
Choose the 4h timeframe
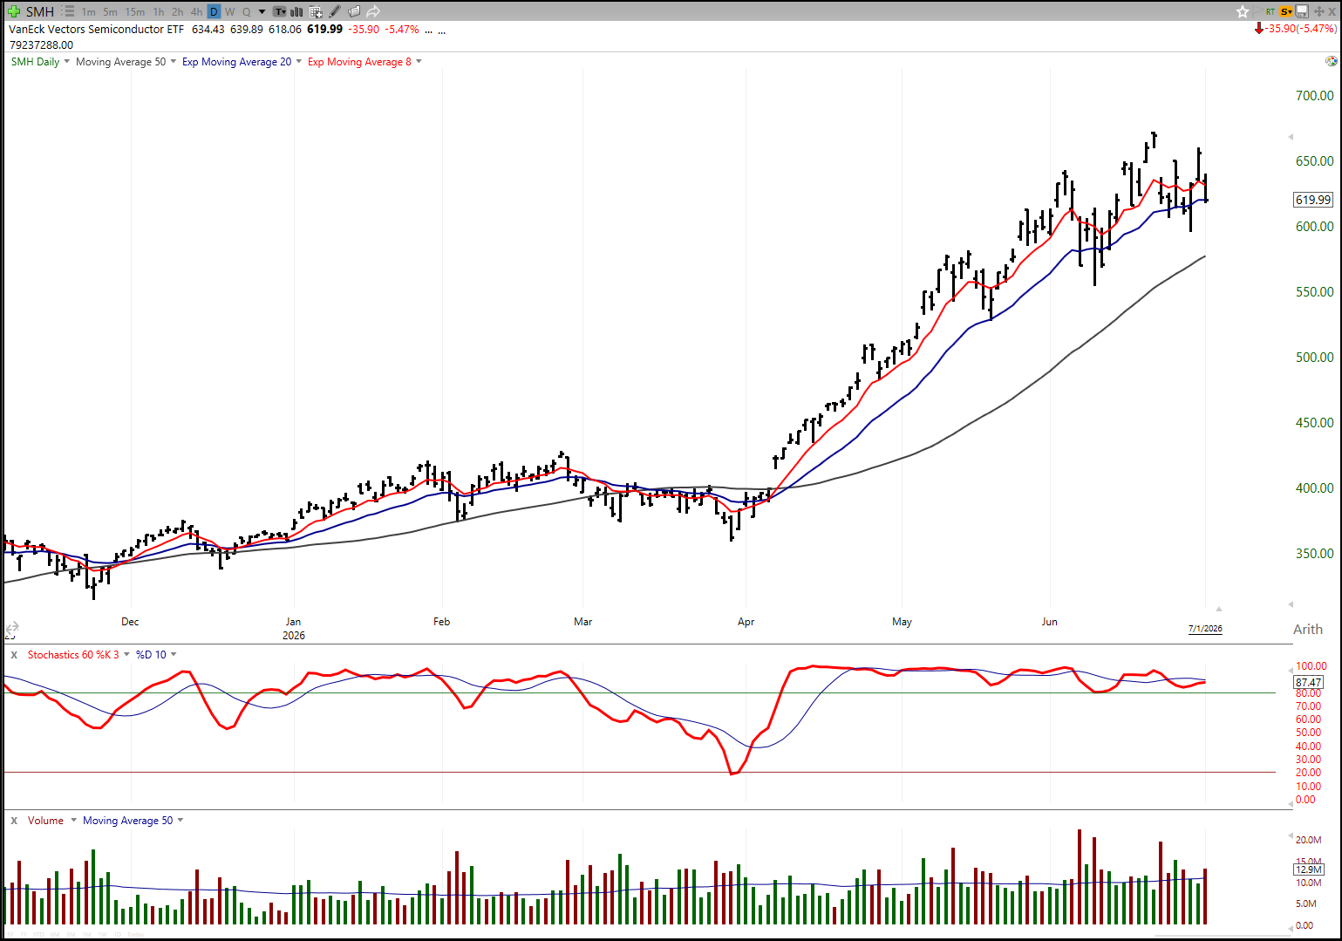(196, 12)
